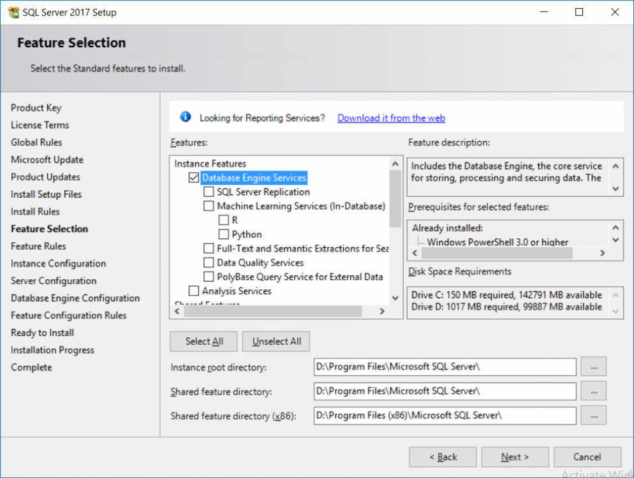Select the Feature Configuration Rules step
Viewport: 634px width, 478px height.
[69, 315]
